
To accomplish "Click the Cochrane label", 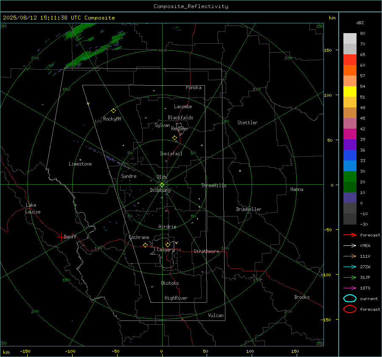I will tap(139, 237).
